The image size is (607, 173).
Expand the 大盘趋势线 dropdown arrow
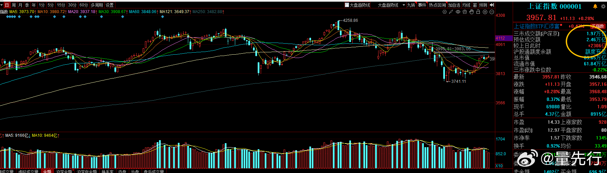point(404,5)
